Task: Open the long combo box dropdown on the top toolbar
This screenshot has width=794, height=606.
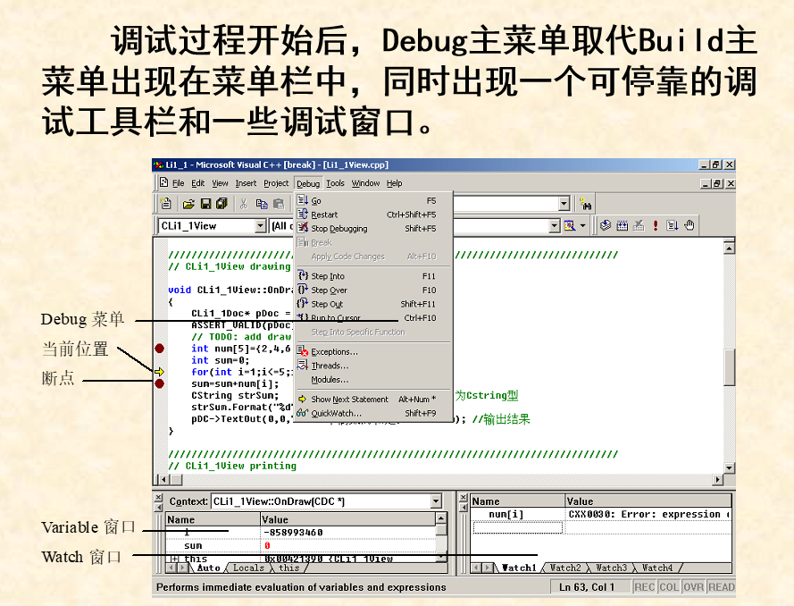Action: point(564,204)
